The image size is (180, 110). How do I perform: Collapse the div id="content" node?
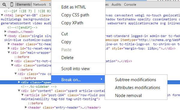19,91
